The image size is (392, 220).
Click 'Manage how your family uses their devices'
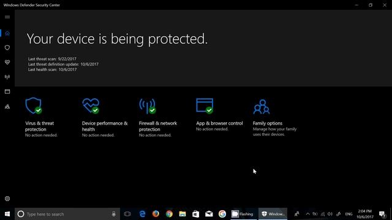click(274, 132)
